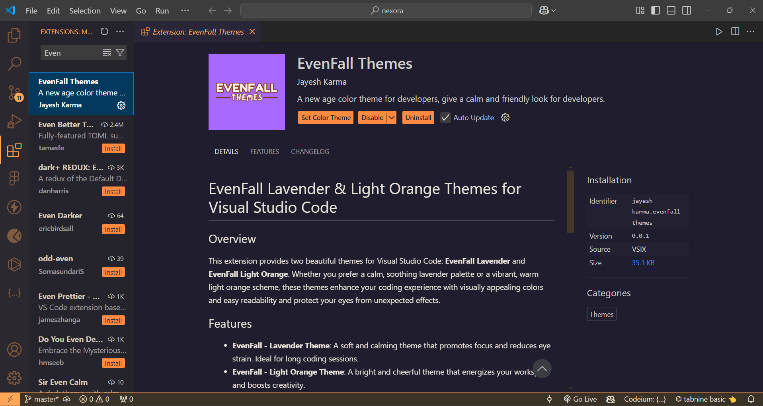Viewport: 763px width, 406px height.
Task: Go back with the navigation arrow
Action: 212,11
